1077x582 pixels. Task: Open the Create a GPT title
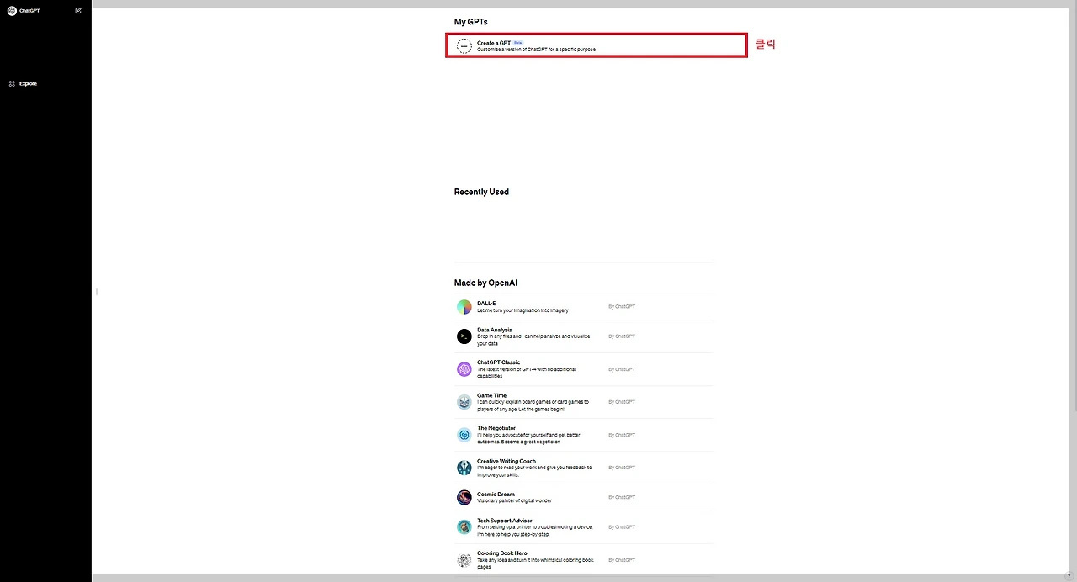(494, 43)
